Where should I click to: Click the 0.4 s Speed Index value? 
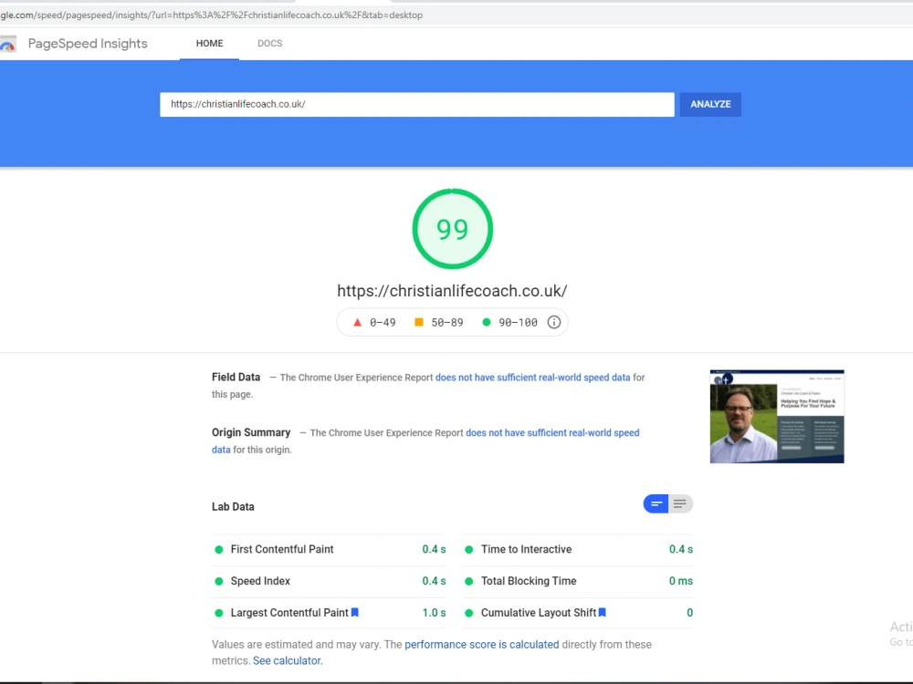tap(434, 581)
